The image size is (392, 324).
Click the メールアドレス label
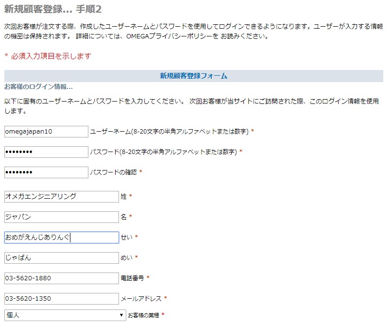pyautogui.click(x=141, y=299)
